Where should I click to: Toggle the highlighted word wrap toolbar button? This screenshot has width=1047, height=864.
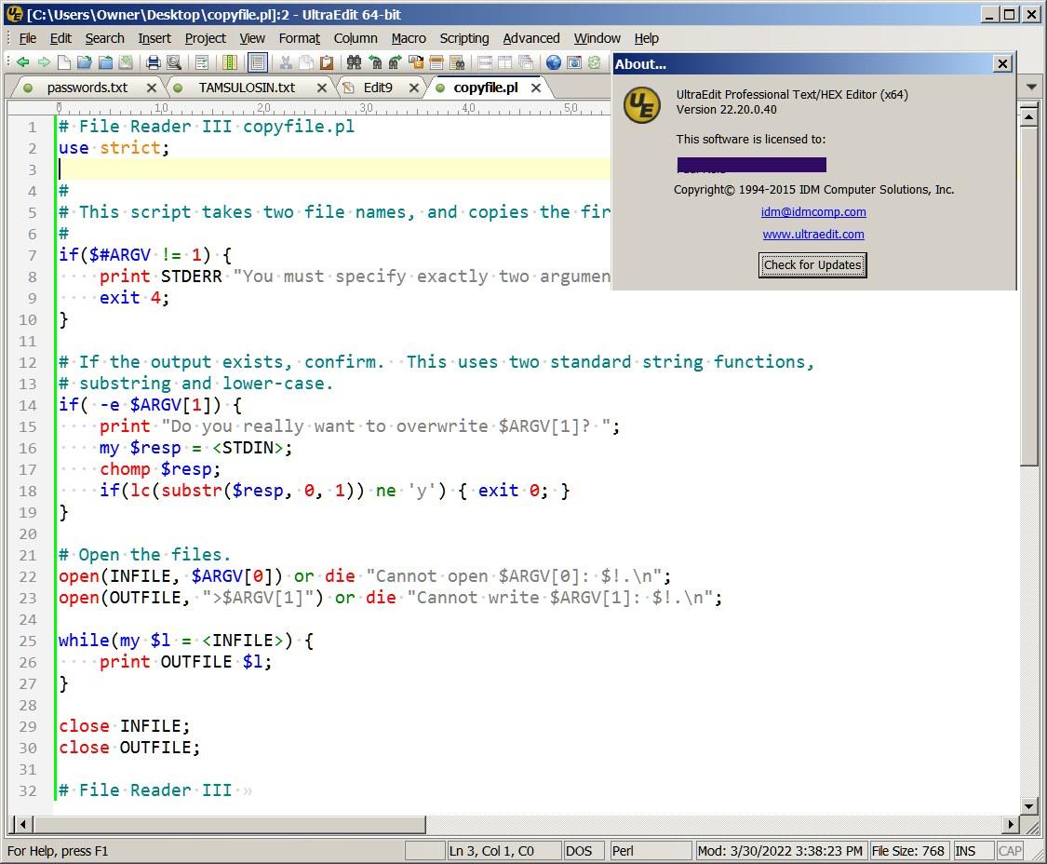point(258,62)
